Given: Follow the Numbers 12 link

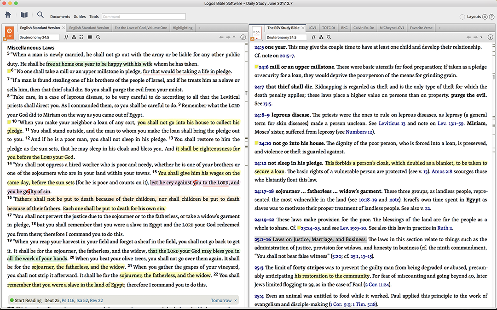Looking at the screenshot, I should [x=358, y=132].
